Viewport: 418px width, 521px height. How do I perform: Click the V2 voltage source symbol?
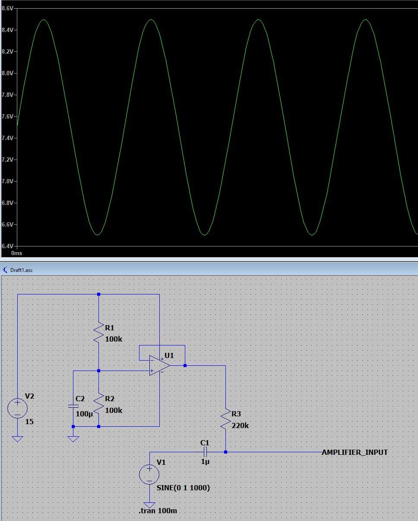[x=18, y=409]
